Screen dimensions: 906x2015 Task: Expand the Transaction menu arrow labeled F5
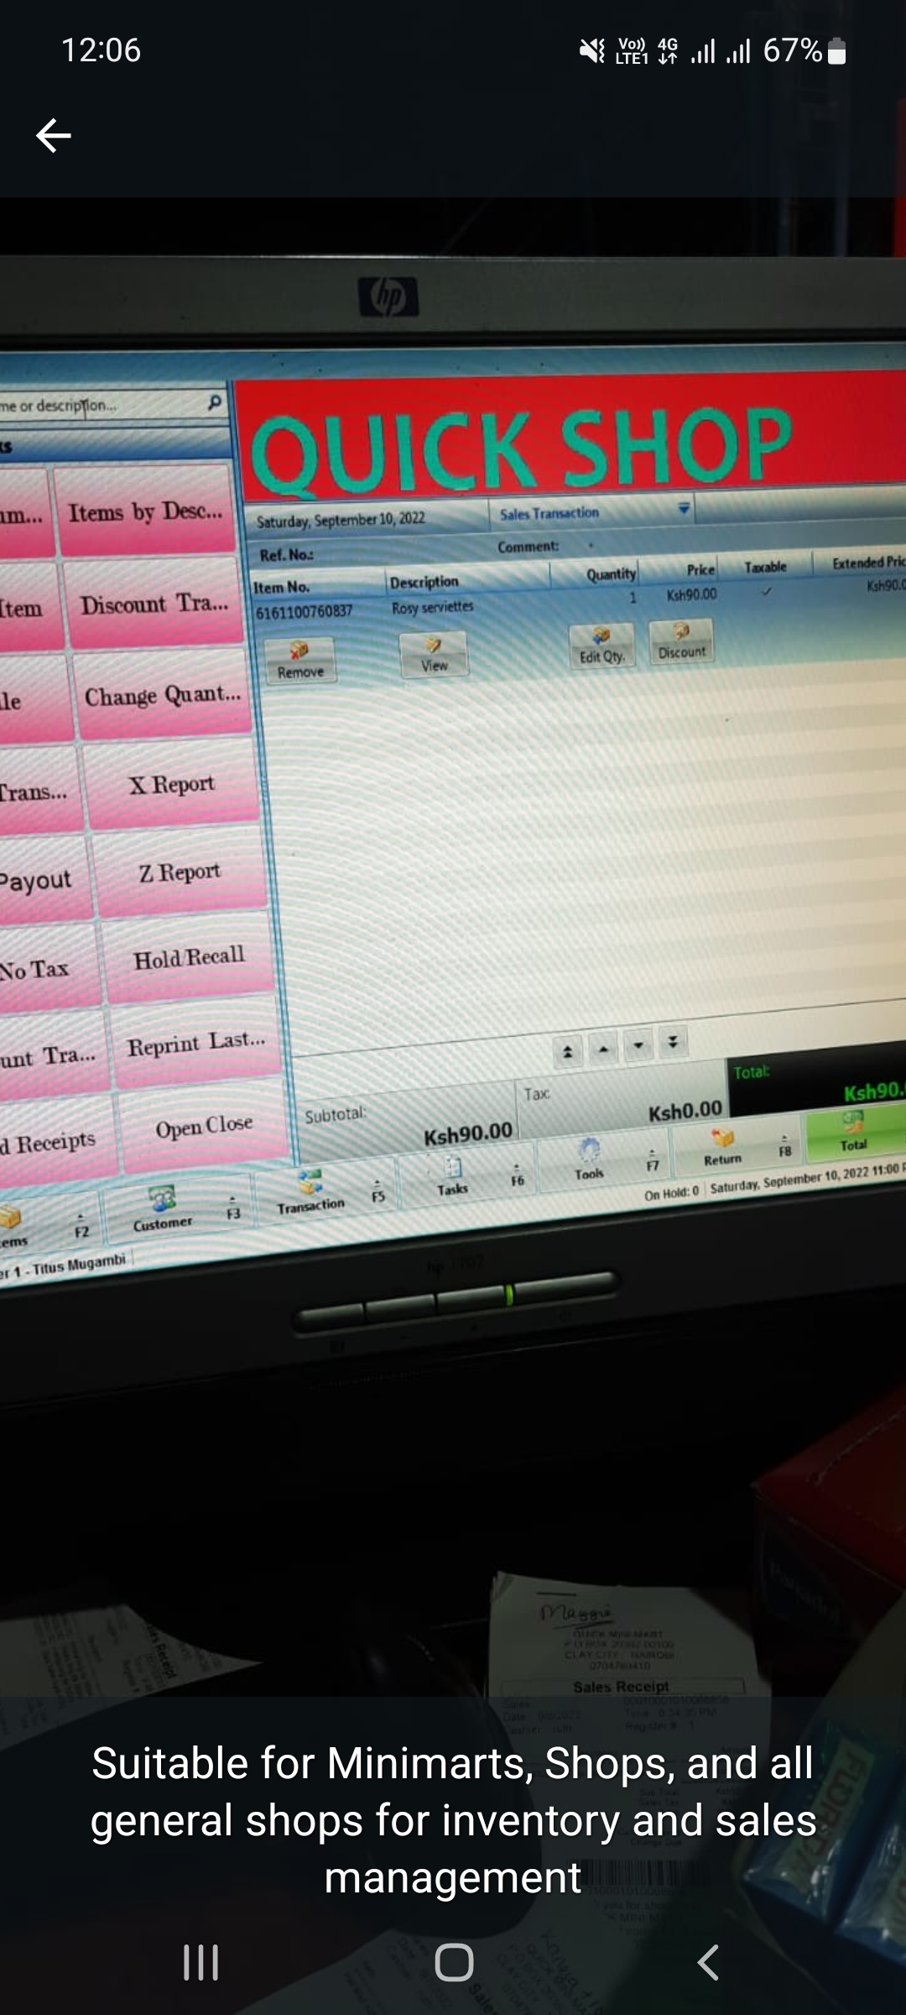click(378, 1192)
